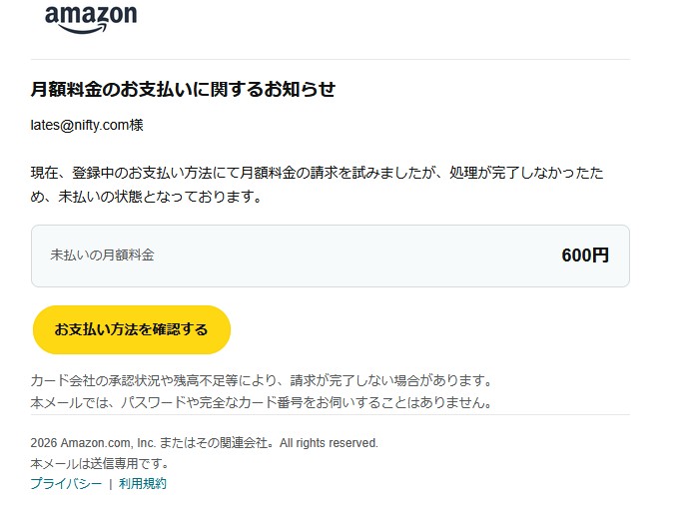Click the note starting with カード会社の承認状況
This screenshot has width=694, height=511.
(x=262, y=381)
